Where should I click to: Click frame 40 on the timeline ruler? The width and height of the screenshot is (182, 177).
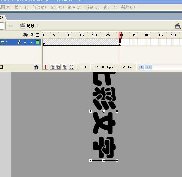point(147,35)
